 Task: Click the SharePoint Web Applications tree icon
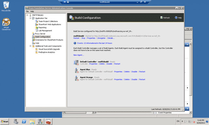click(37, 24)
